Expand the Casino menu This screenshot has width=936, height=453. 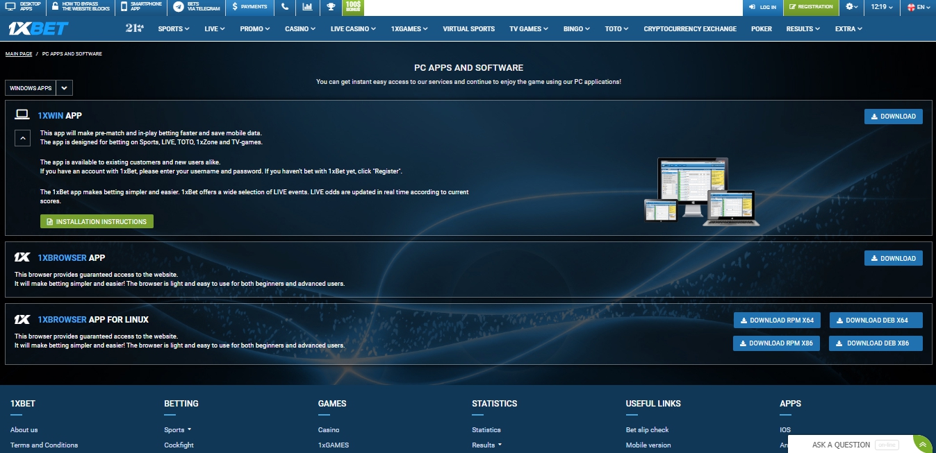click(x=300, y=29)
